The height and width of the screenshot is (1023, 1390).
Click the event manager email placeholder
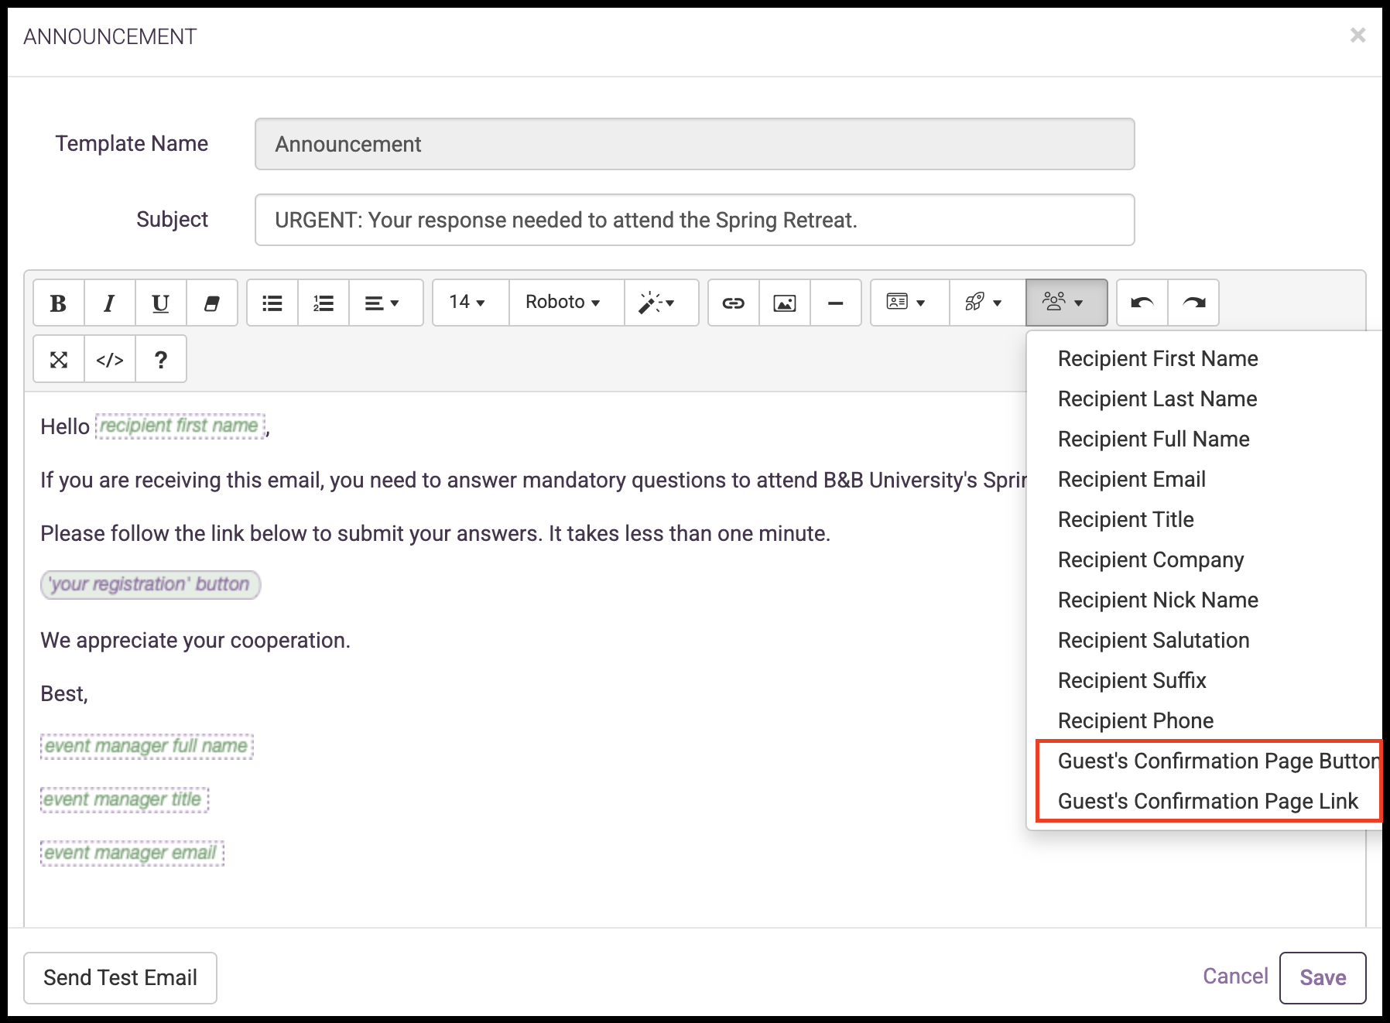pyautogui.click(x=132, y=853)
